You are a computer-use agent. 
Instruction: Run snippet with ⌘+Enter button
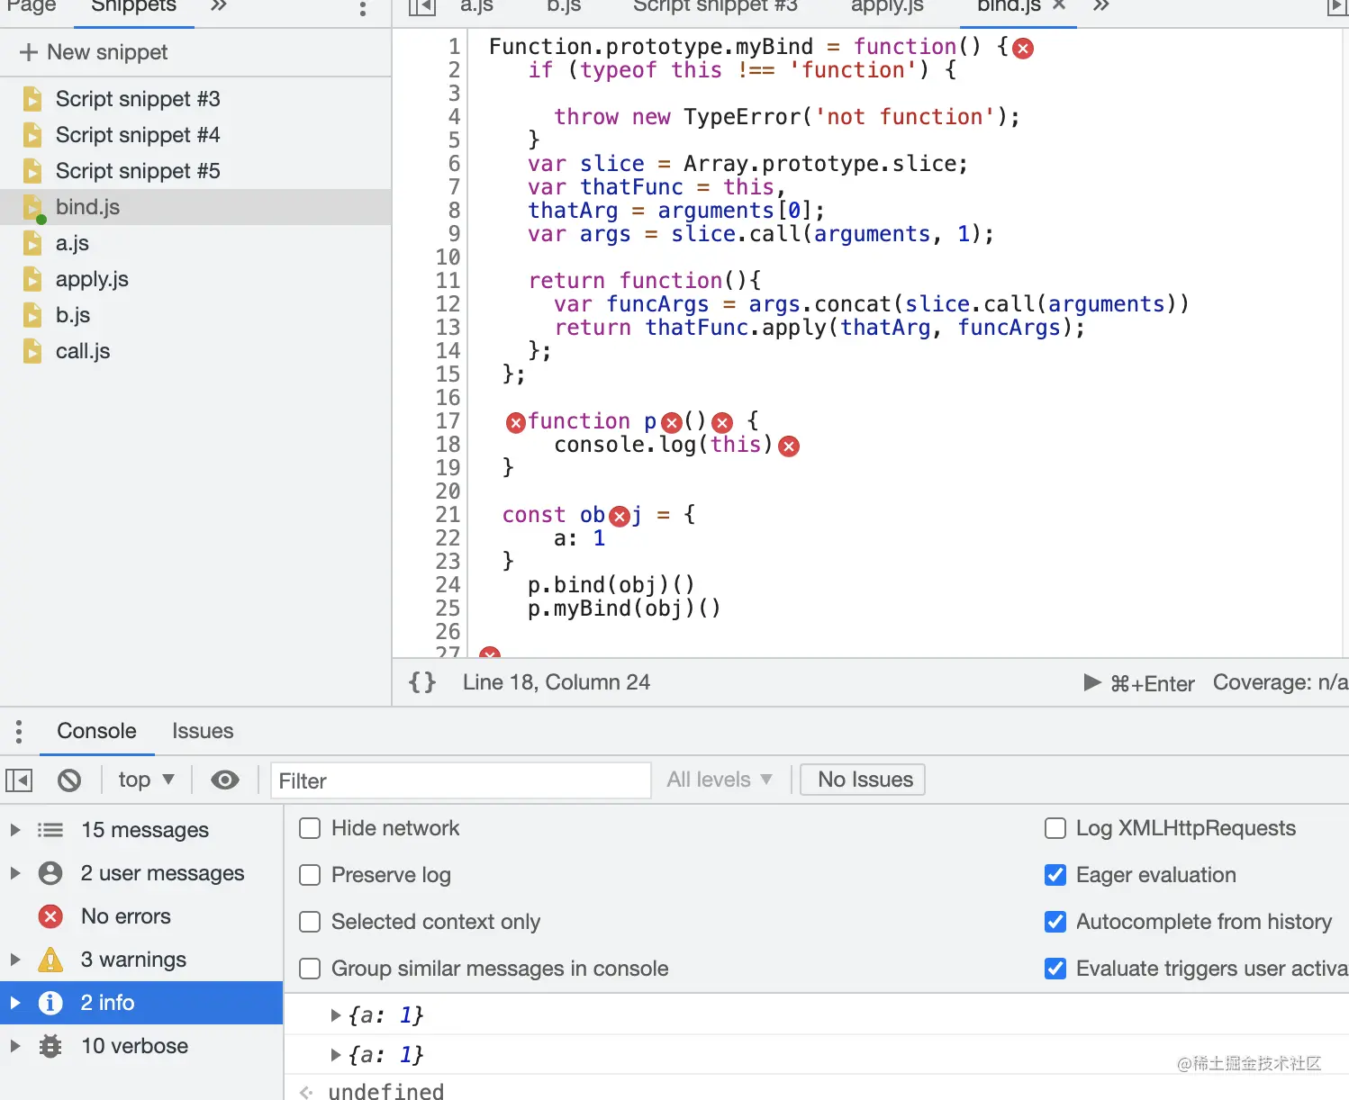1139,683
